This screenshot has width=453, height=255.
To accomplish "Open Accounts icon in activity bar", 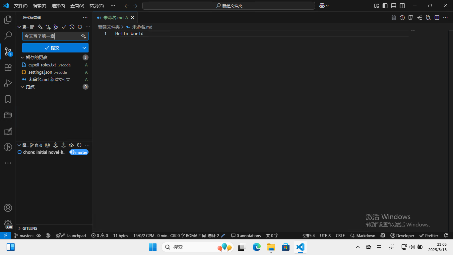I will [x=8, y=208].
